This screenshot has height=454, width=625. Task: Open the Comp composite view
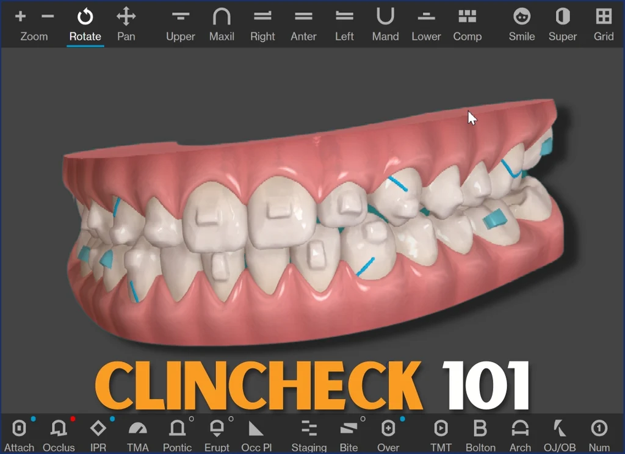468,23
